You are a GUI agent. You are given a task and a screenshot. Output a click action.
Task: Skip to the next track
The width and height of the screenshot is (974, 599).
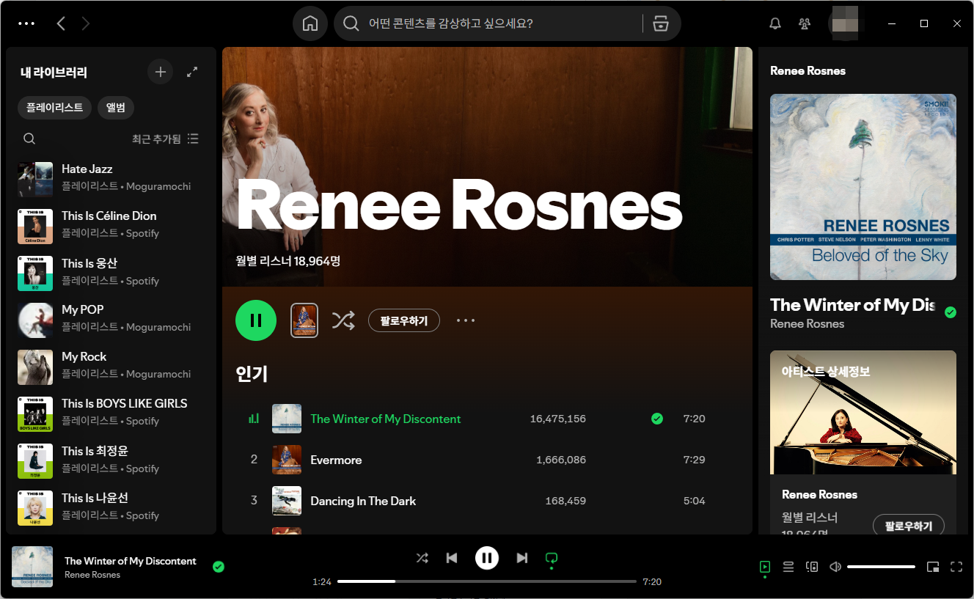522,558
